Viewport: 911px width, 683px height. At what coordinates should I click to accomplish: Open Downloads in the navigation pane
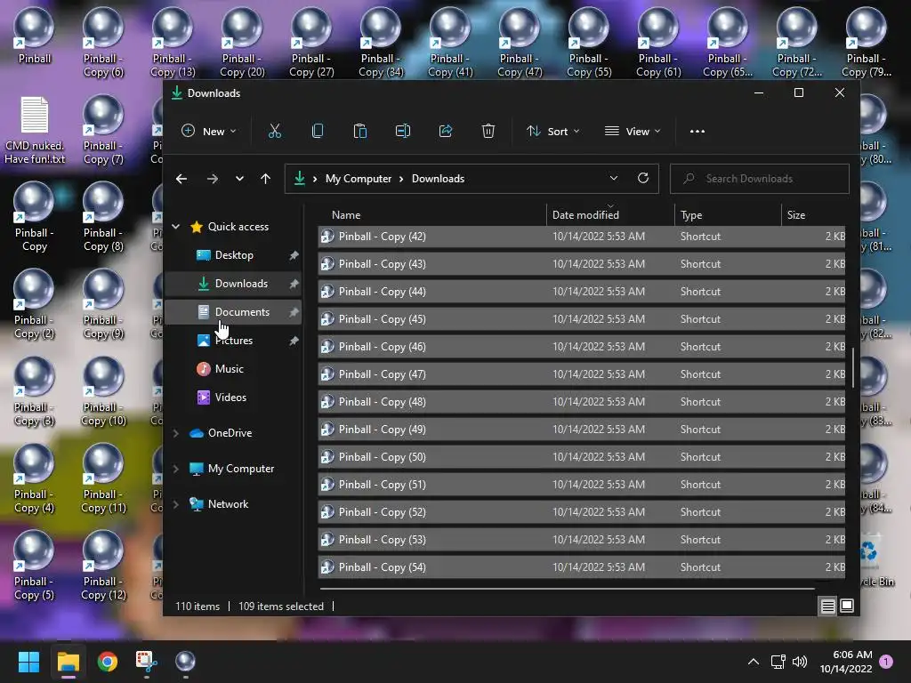234,284
